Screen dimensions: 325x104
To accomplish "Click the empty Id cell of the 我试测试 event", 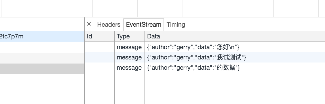I will (x=100, y=57).
